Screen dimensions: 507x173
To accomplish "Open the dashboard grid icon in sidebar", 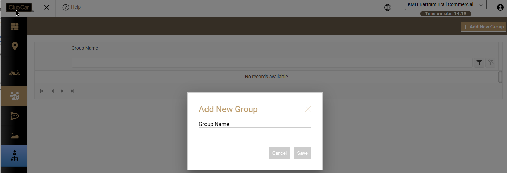I will 15,27.
